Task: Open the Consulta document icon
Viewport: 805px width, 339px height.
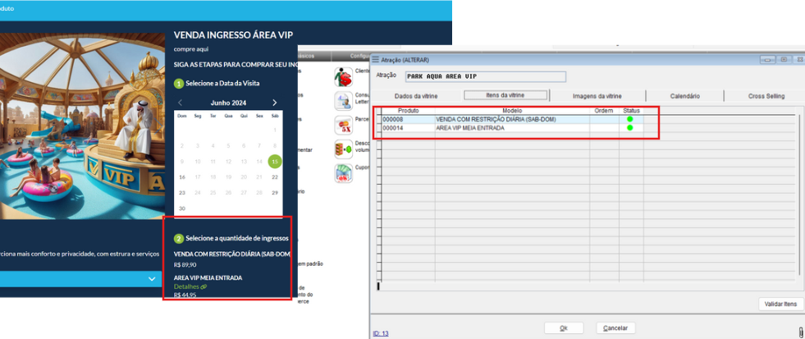Action: point(342,100)
